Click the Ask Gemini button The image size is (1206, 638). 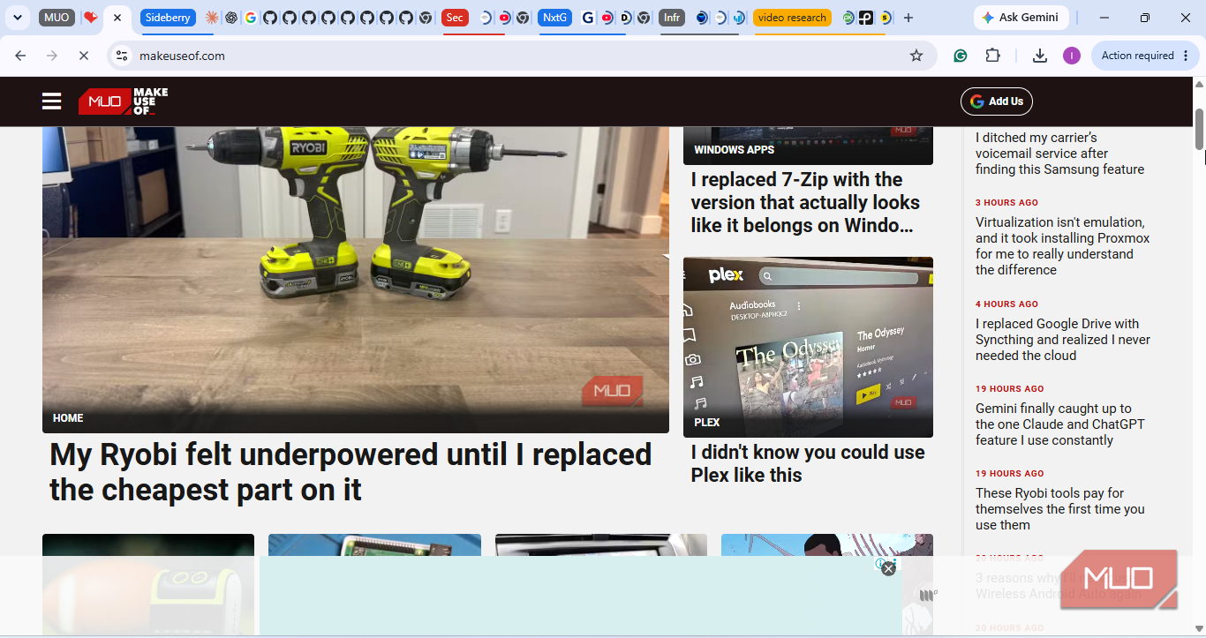click(x=1021, y=18)
